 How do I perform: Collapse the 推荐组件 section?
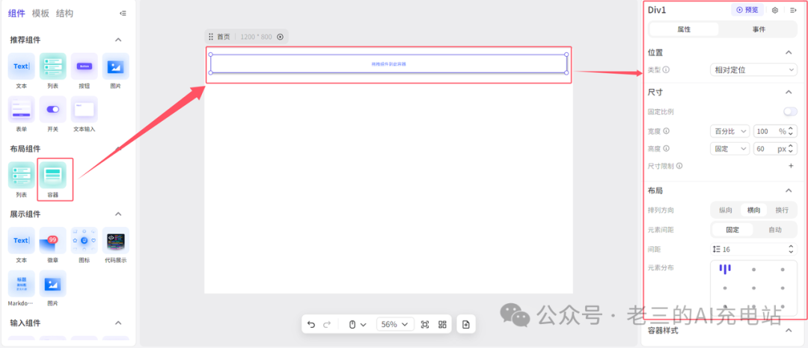click(x=118, y=40)
